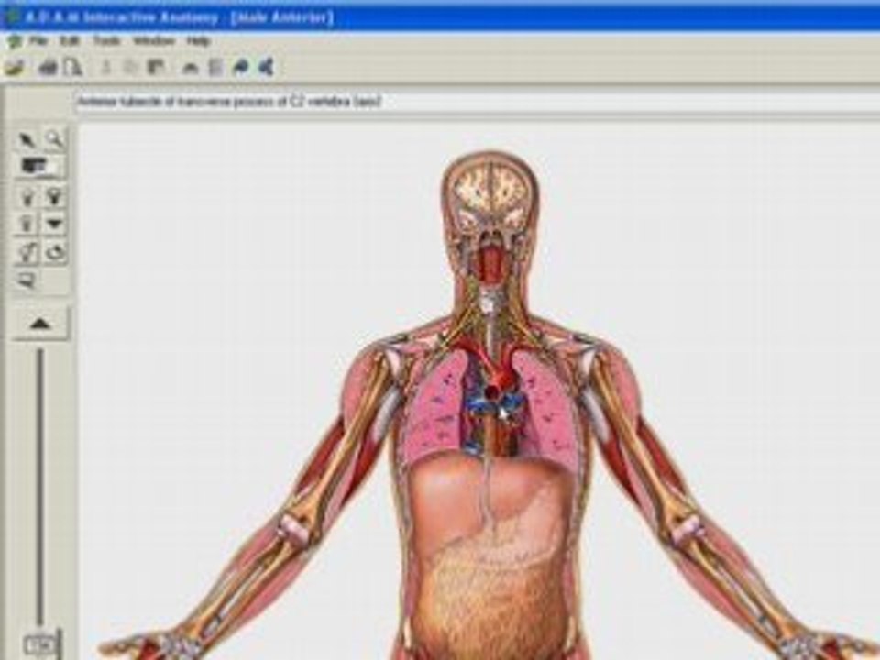Click the window title bar
Screen dimensions: 880x660
(x=440, y=18)
